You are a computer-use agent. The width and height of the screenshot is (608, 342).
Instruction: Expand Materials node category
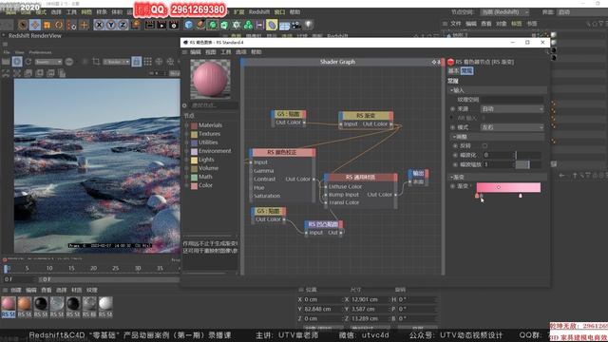pos(186,125)
